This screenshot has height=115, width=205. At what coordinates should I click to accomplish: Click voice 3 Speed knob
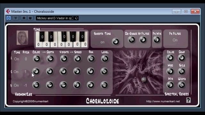pyautogui.click(x=77, y=85)
